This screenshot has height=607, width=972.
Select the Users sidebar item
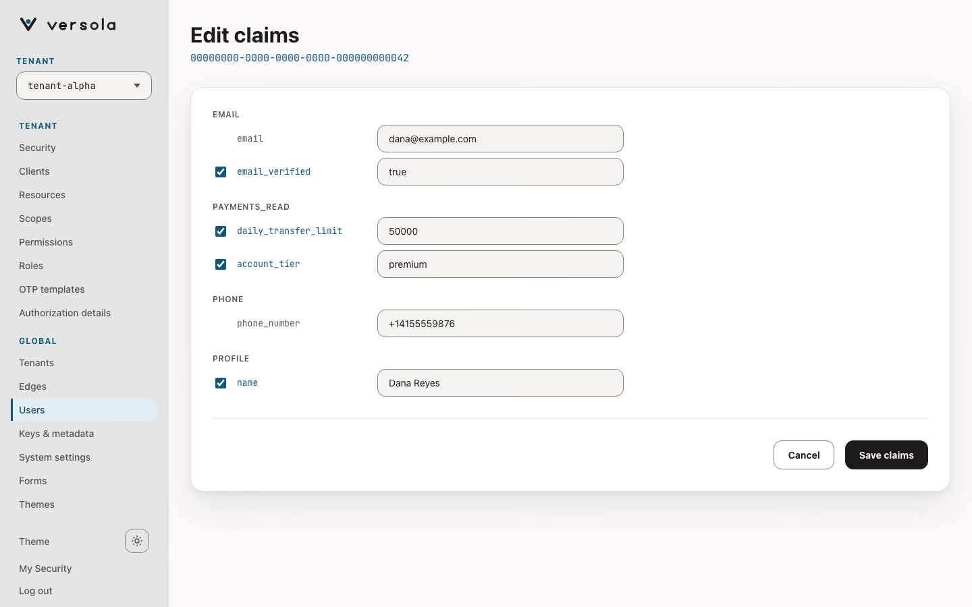pos(84,410)
